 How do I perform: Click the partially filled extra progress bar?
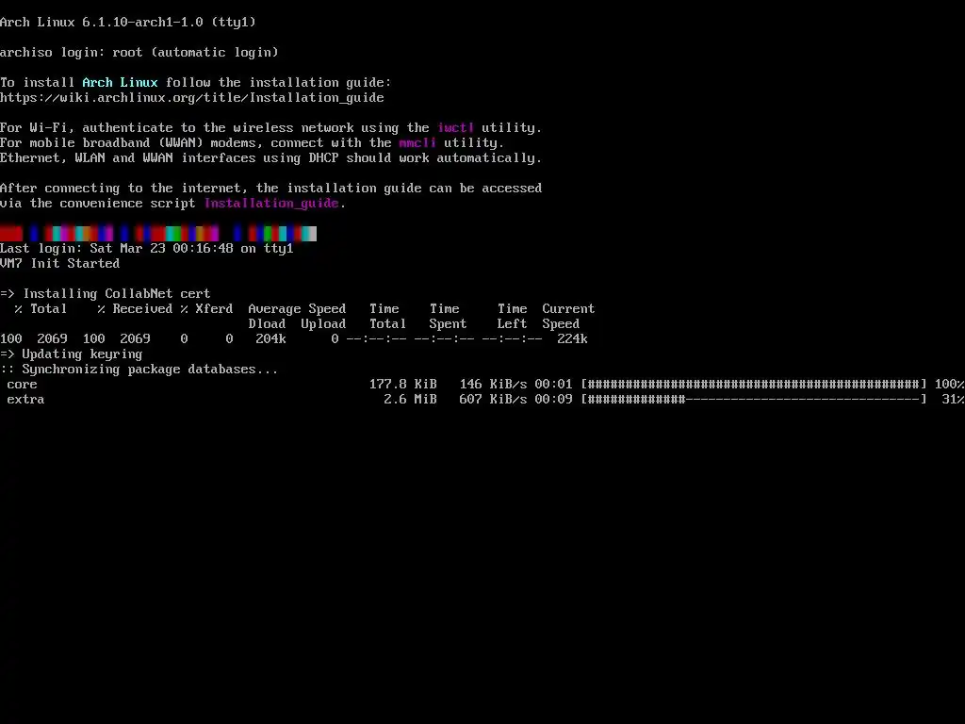pyautogui.click(x=754, y=400)
